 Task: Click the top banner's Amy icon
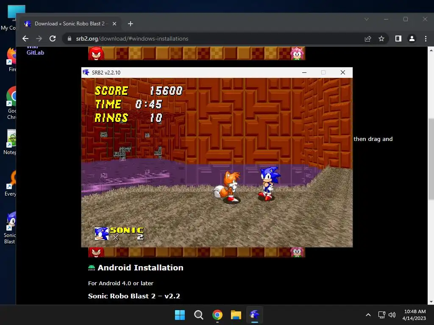(297, 53)
